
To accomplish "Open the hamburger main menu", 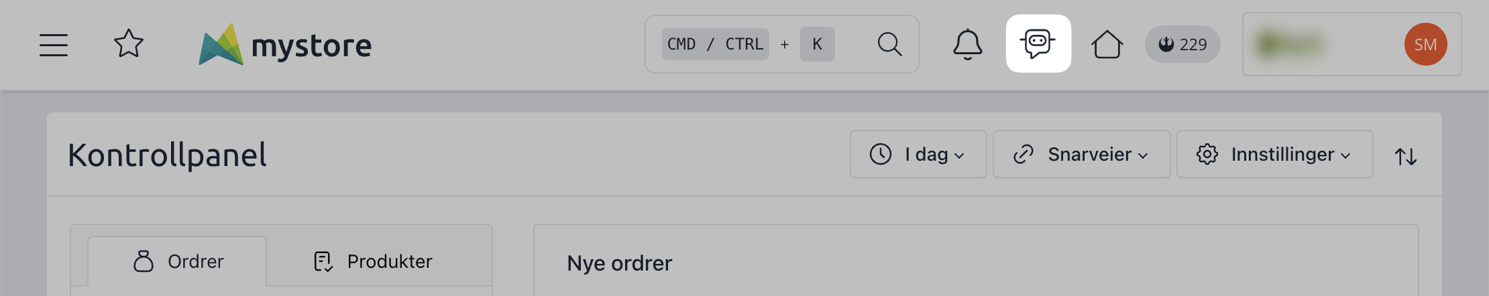I will click(54, 45).
